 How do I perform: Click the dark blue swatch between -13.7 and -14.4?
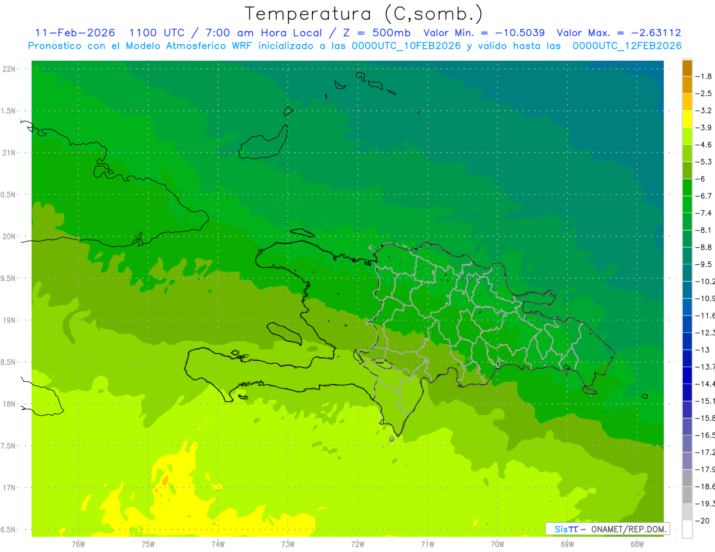[x=687, y=375]
